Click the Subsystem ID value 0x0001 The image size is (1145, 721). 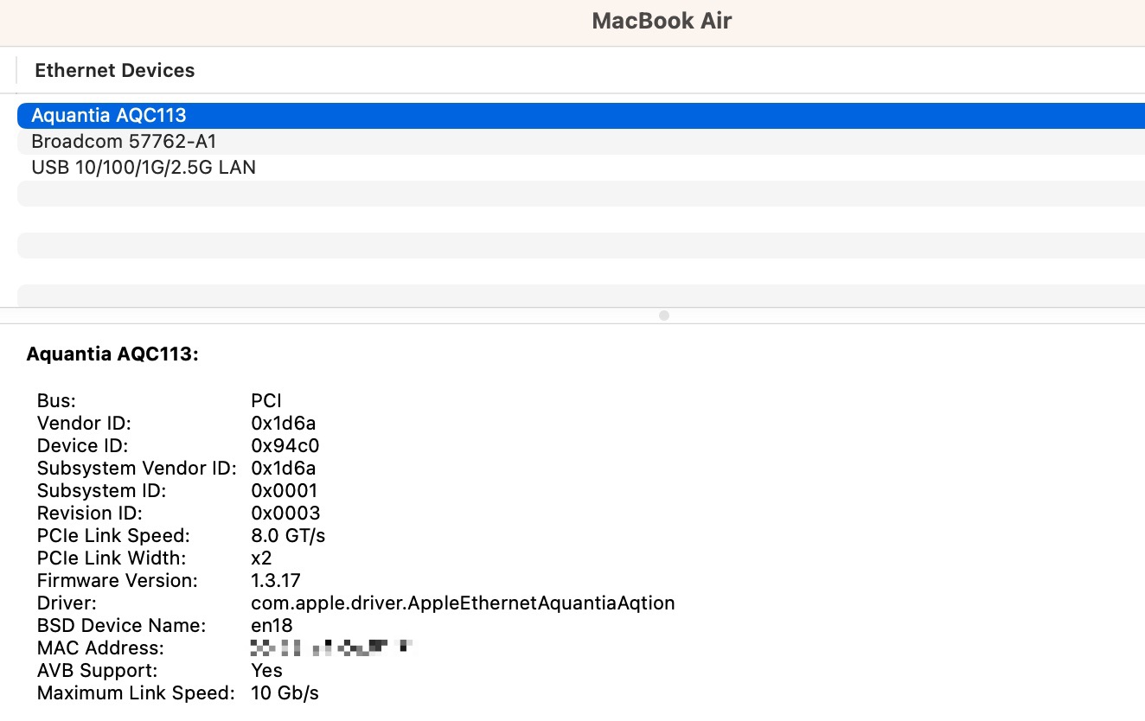click(x=285, y=491)
